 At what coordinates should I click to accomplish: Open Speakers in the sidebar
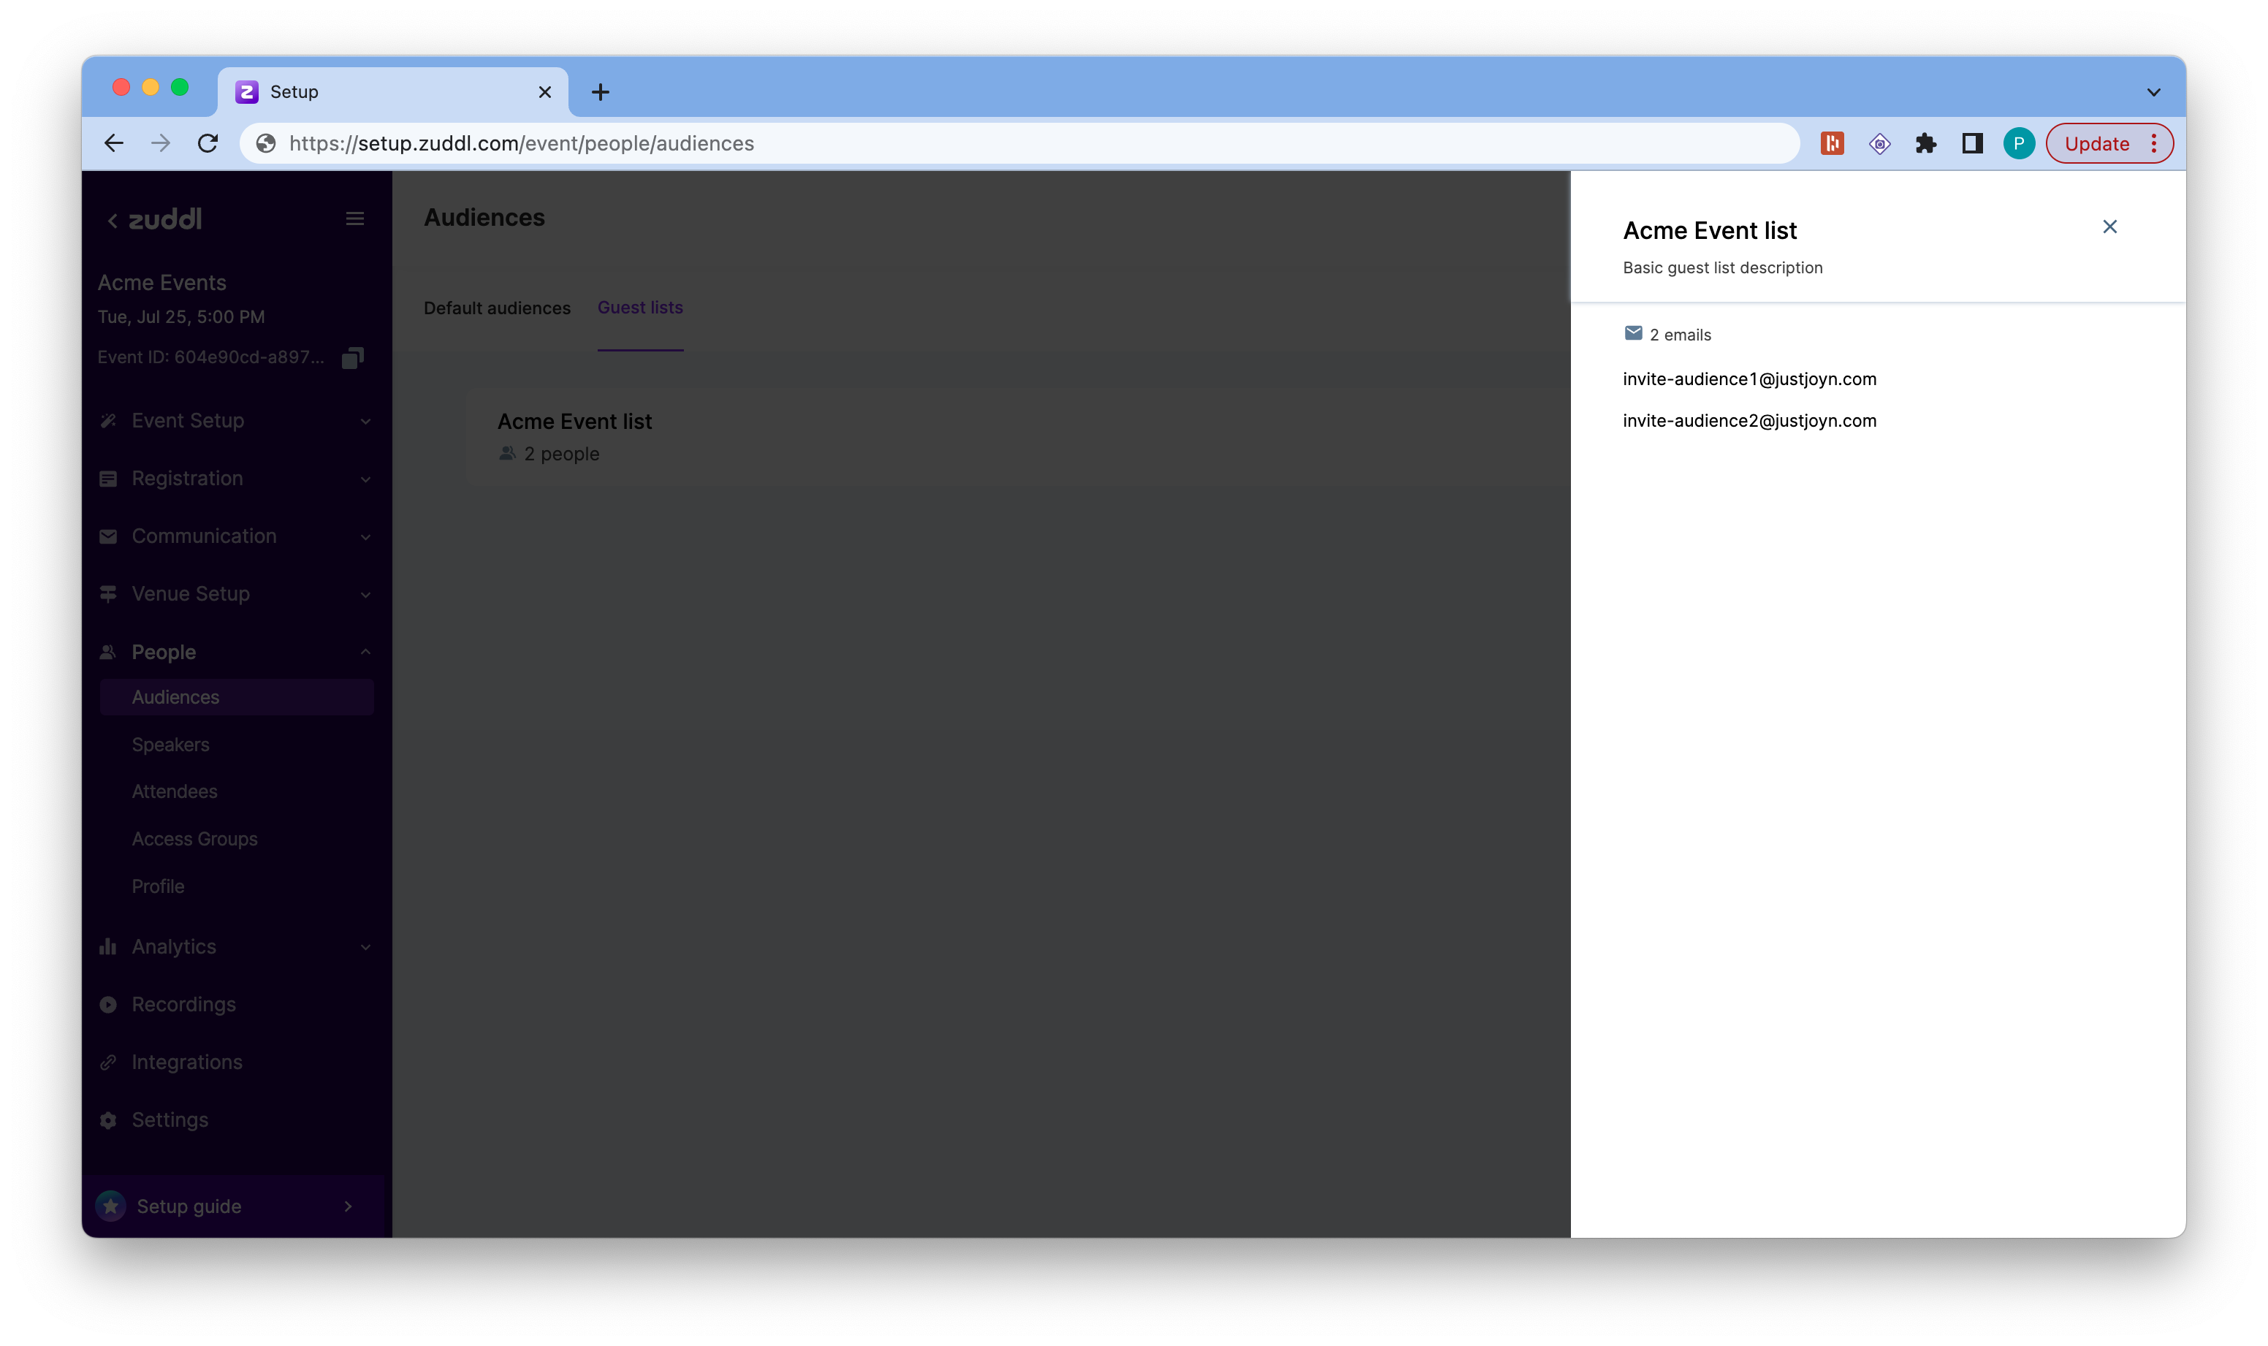[x=170, y=745]
